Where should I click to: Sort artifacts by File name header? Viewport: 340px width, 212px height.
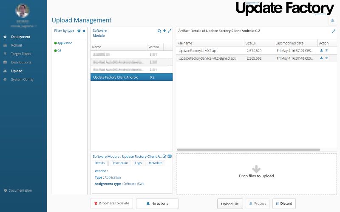pos(210,43)
